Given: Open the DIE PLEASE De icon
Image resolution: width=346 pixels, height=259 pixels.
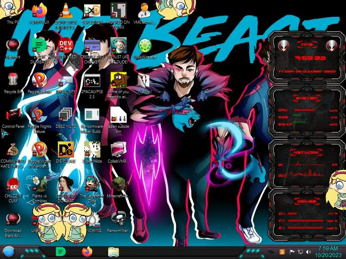Looking at the screenshot, I should click(x=66, y=152).
